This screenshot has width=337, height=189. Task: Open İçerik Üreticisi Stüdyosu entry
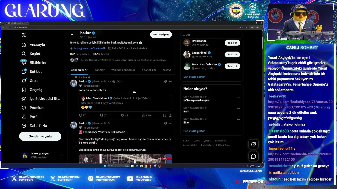[x=41, y=99]
